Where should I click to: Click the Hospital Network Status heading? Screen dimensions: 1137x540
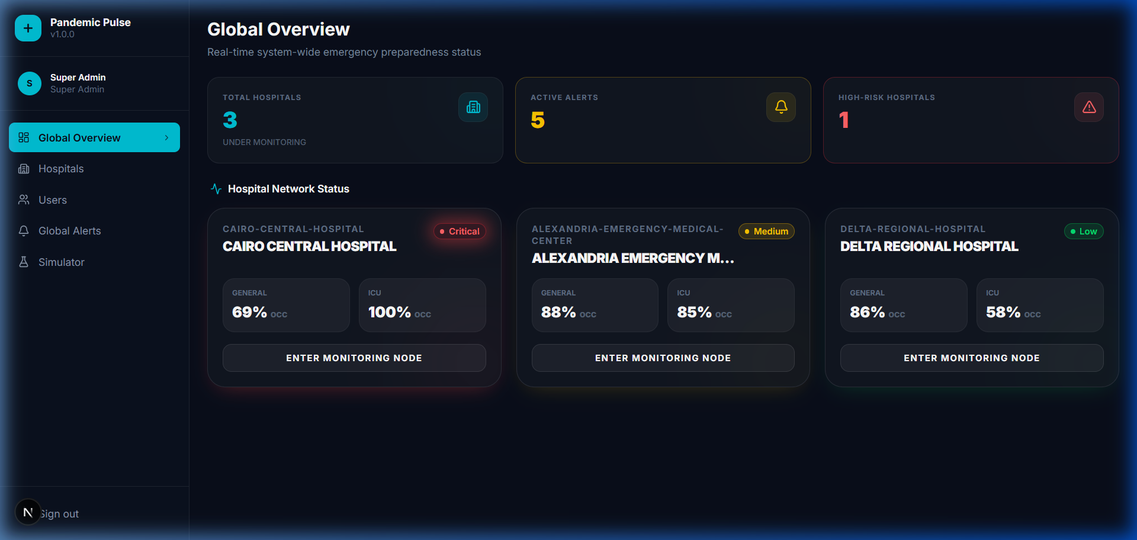pyautogui.click(x=288, y=189)
